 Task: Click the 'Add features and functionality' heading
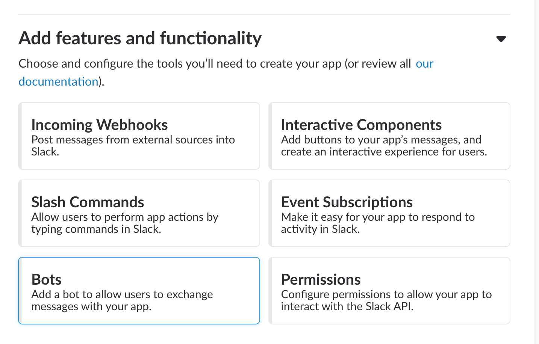(140, 38)
